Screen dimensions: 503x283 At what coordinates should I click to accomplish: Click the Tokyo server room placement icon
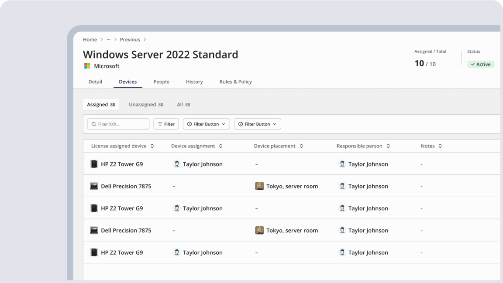259,186
